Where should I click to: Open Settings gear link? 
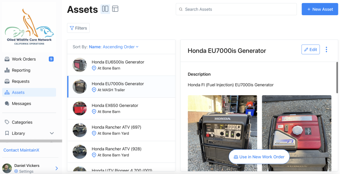pos(24,171)
